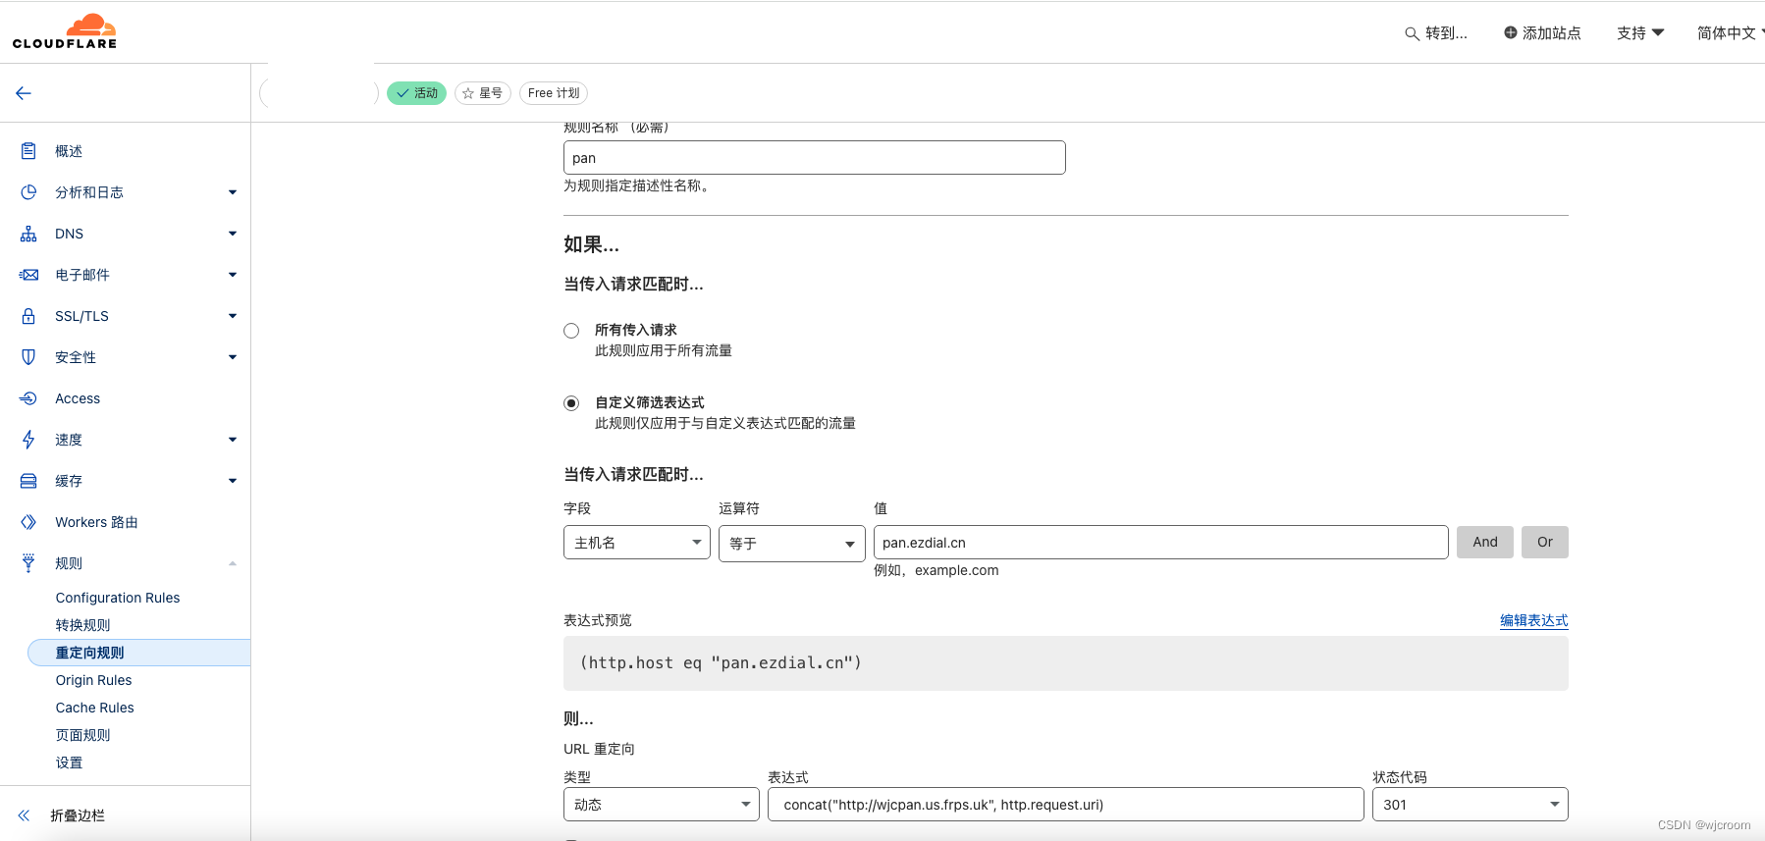This screenshot has width=1765, height=841.
Task: Expand the 电子邮件 menu arrow
Action: tap(233, 275)
